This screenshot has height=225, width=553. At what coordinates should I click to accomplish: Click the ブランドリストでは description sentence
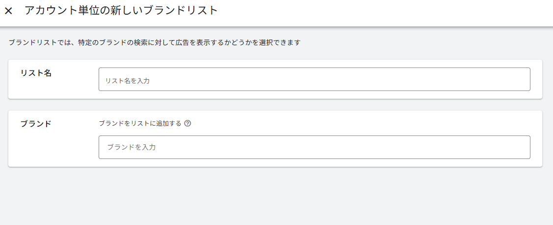pyautogui.click(x=154, y=43)
